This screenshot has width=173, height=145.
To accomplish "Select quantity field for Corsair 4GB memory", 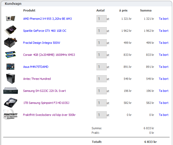I will [101, 55].
